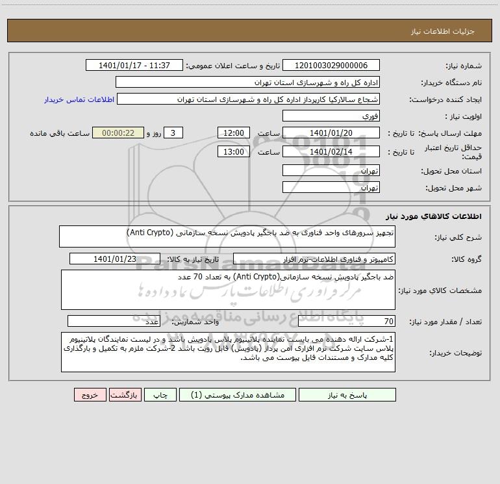500x484 pixels.
Task: Click general need description text box
Action: click(x=227, y=236)
